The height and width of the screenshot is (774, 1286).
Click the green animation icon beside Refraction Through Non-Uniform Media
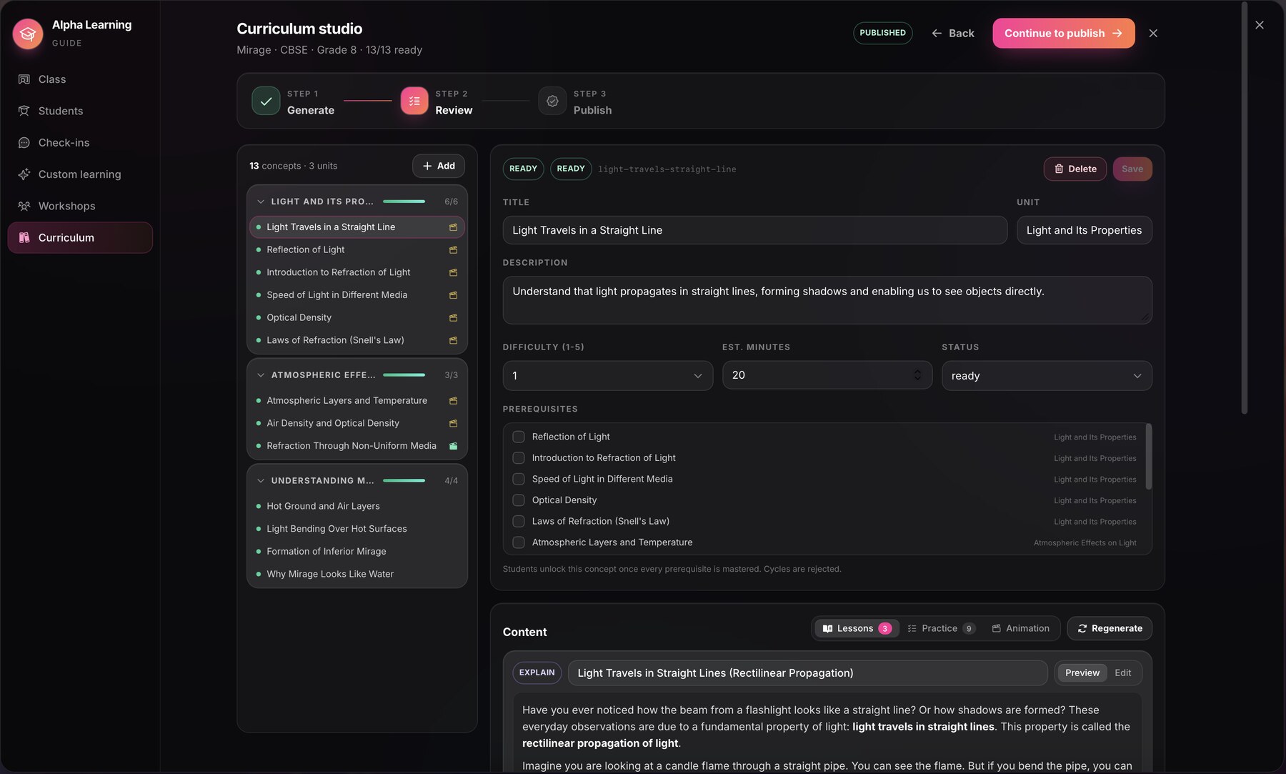(x=453, y=446)
